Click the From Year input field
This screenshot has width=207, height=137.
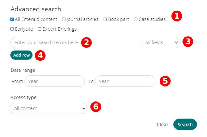click(x=55, y=81)
